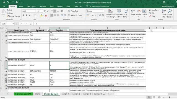Click Increase Decimal icon
The width and height of the screenshot is (177, 99).
point(100,15)
